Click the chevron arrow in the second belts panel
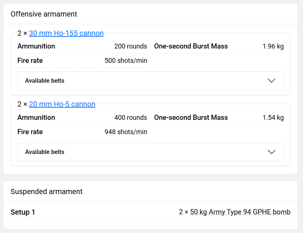Viewport: 303px width, 233px height. click(x=271, y=152)
